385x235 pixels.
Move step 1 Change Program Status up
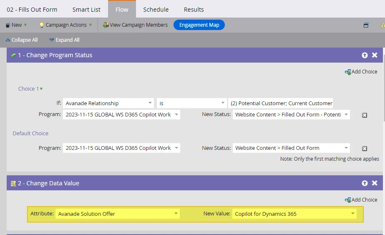click(x=365, y=55)
